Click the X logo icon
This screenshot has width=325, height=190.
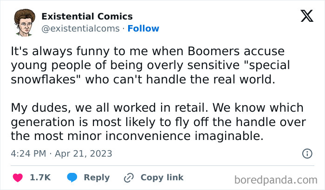point(306,17)
